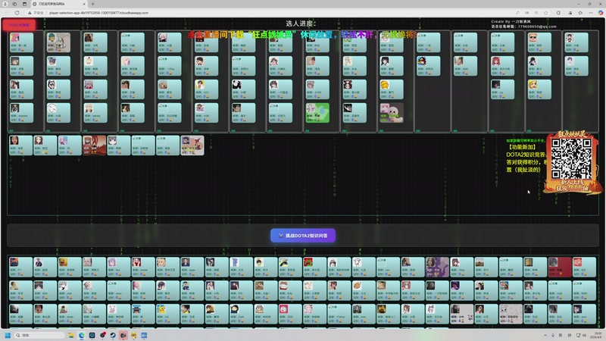Click the taskbar search box
The width and height of the screenshot is (606, 341).
click(x=39, y=335)
